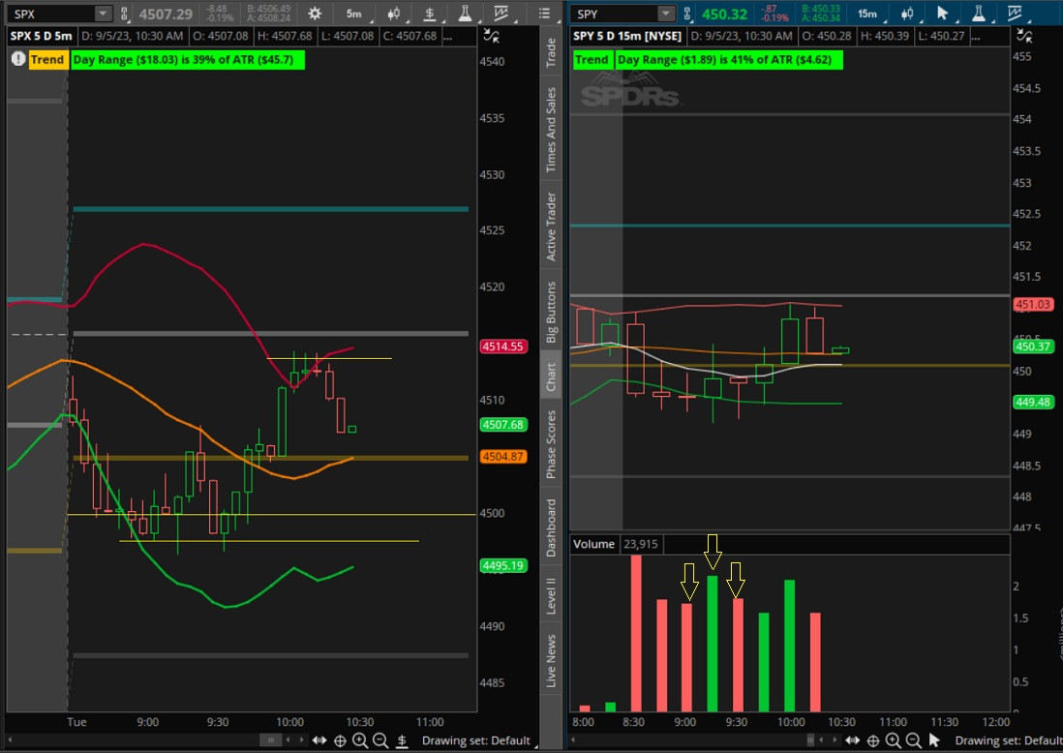This screenshot has height=753, width=1063.
Task: Click the link icon beside SPX symbol
Action: [x=124, y=14]
